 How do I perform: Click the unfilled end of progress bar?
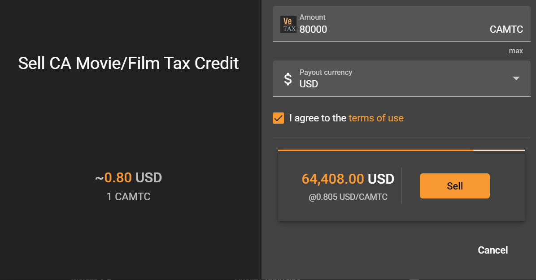coord(499,150)
